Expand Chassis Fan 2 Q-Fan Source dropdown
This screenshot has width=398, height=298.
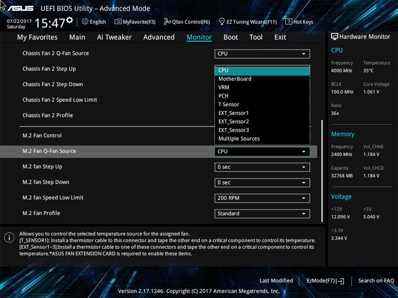click(x=262, y=54)
